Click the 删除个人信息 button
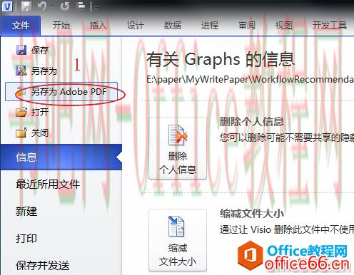 point(178,148)
